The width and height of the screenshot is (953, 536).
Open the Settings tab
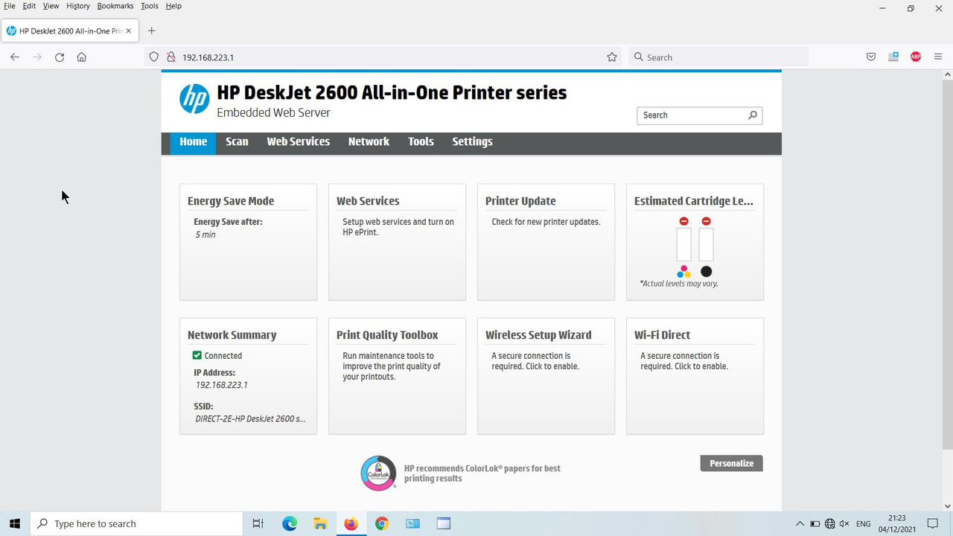tap(472, 141)
